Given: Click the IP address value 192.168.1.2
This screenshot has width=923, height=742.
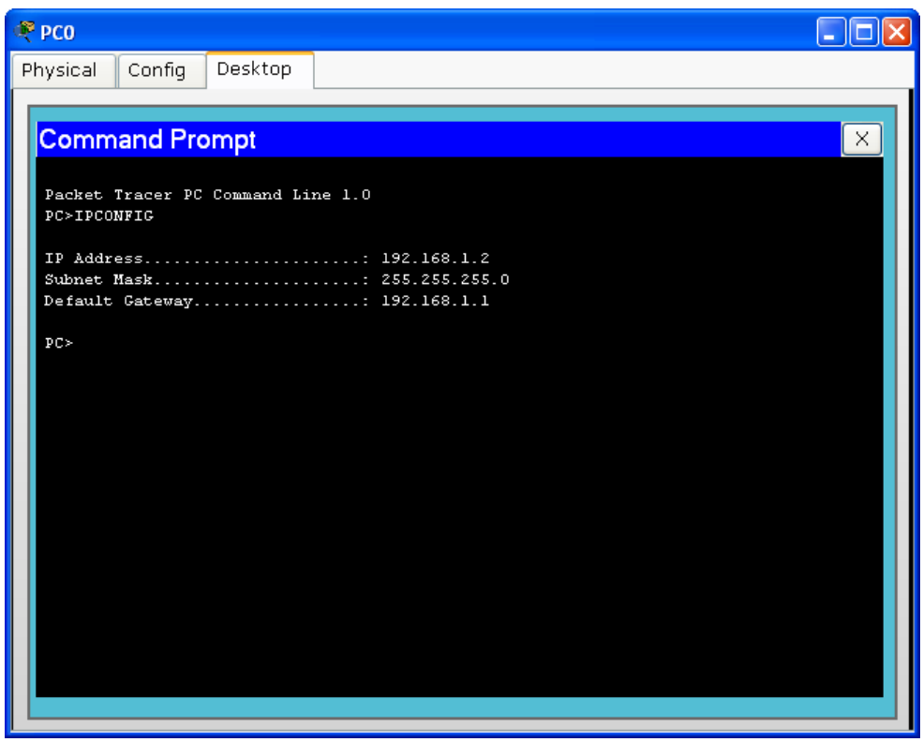Looking at the screenshot, I should coord(435,259).
